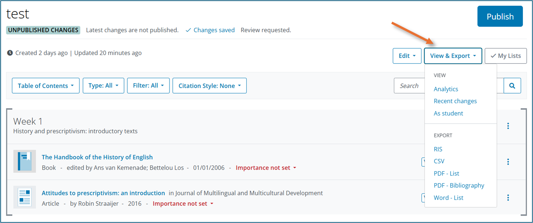Image resolution: width=533 pixels, height=223 pixels.
Task: Choose As student view option
Action: tap(448, 113)
